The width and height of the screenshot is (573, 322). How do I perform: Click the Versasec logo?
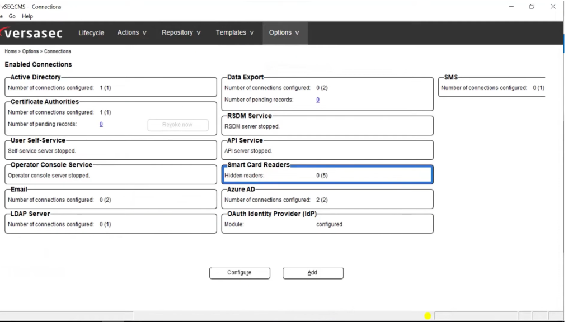tap(31, 33)
